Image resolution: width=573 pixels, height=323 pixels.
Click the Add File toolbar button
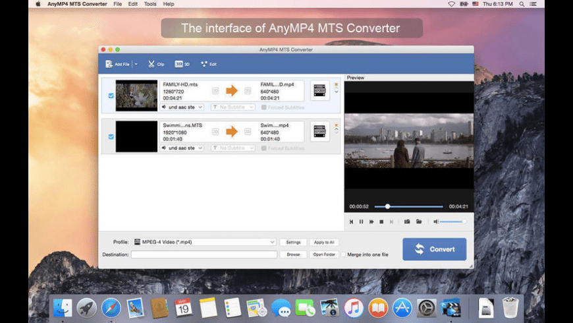(x=117, y=64)
